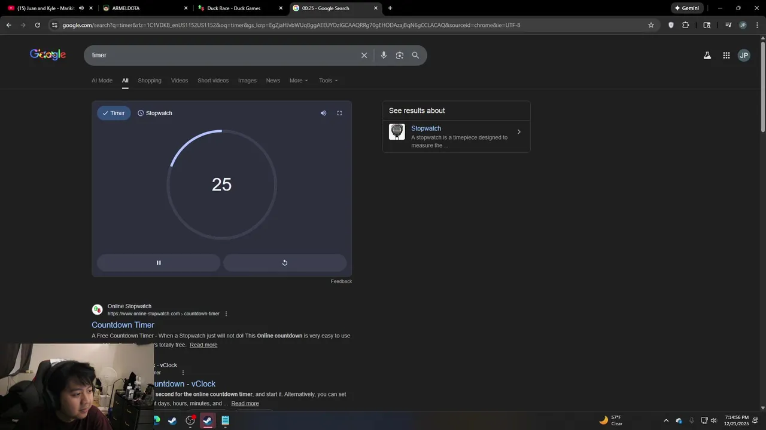Click Read more under vClock result

coord(245,404)
